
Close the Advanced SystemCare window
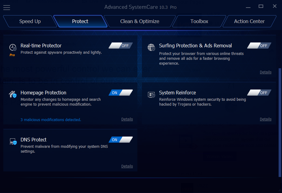click(275, 6)
